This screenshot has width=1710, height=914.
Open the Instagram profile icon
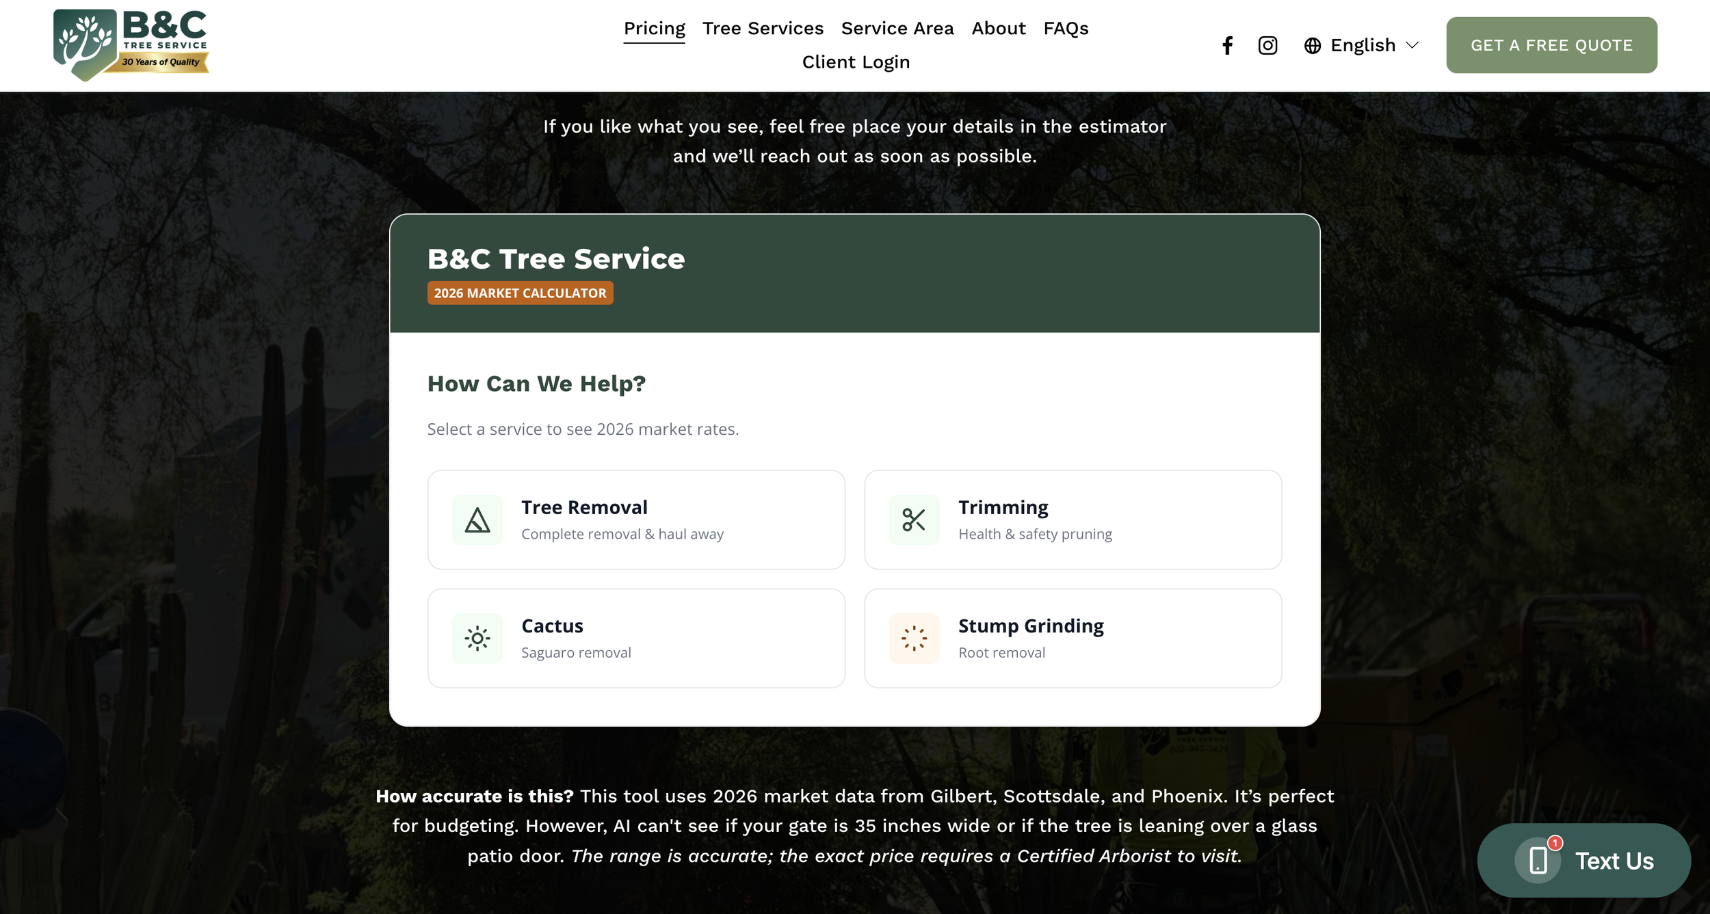pos(1267,45)
